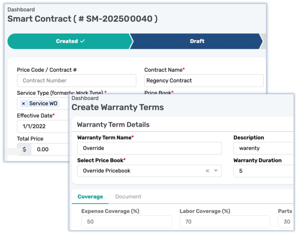Open the Select Price Book dropdown arrow
This screenshot has height=235, width=299.
pyautogui.click(x=217, y=171)
